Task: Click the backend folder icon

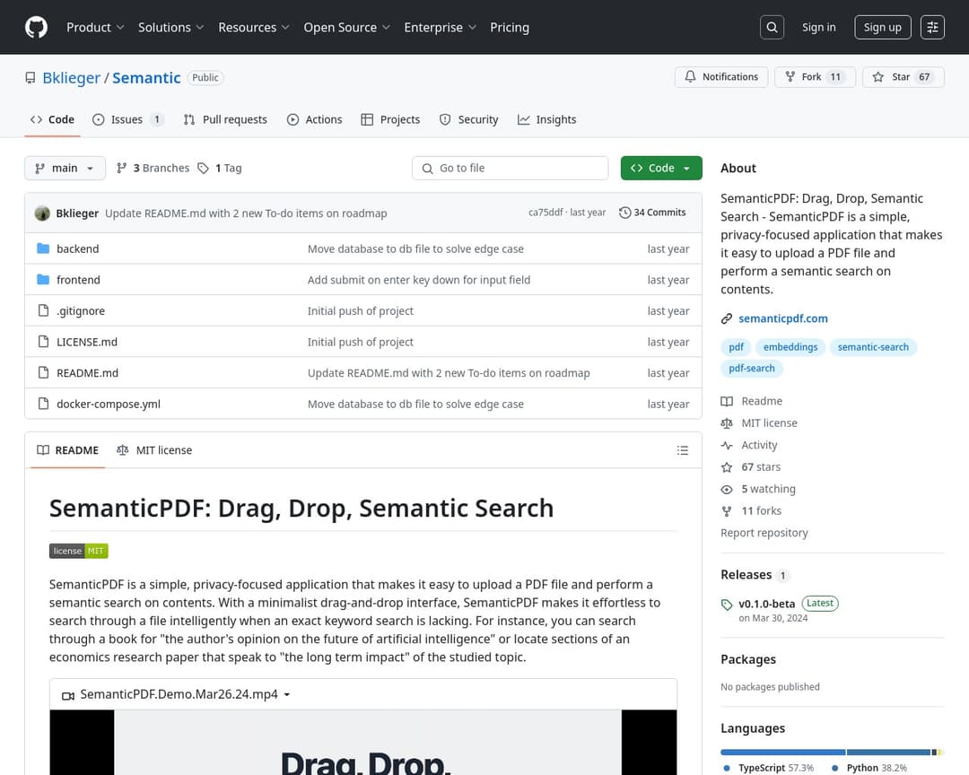Action: (43, 248)
